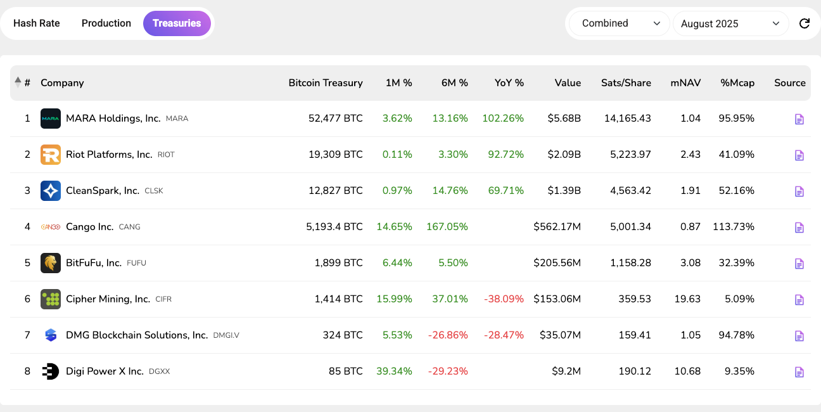Click the CleanSpark company logo
Image resolution: width=821 pixels, height=412 pixels.
click(51, 191)
